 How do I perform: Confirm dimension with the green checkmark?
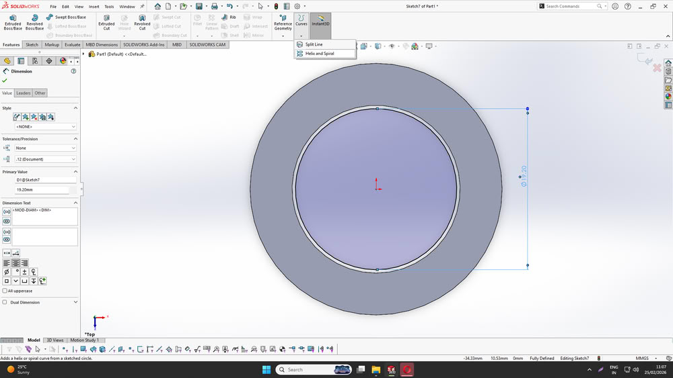(x=5, y=81)
